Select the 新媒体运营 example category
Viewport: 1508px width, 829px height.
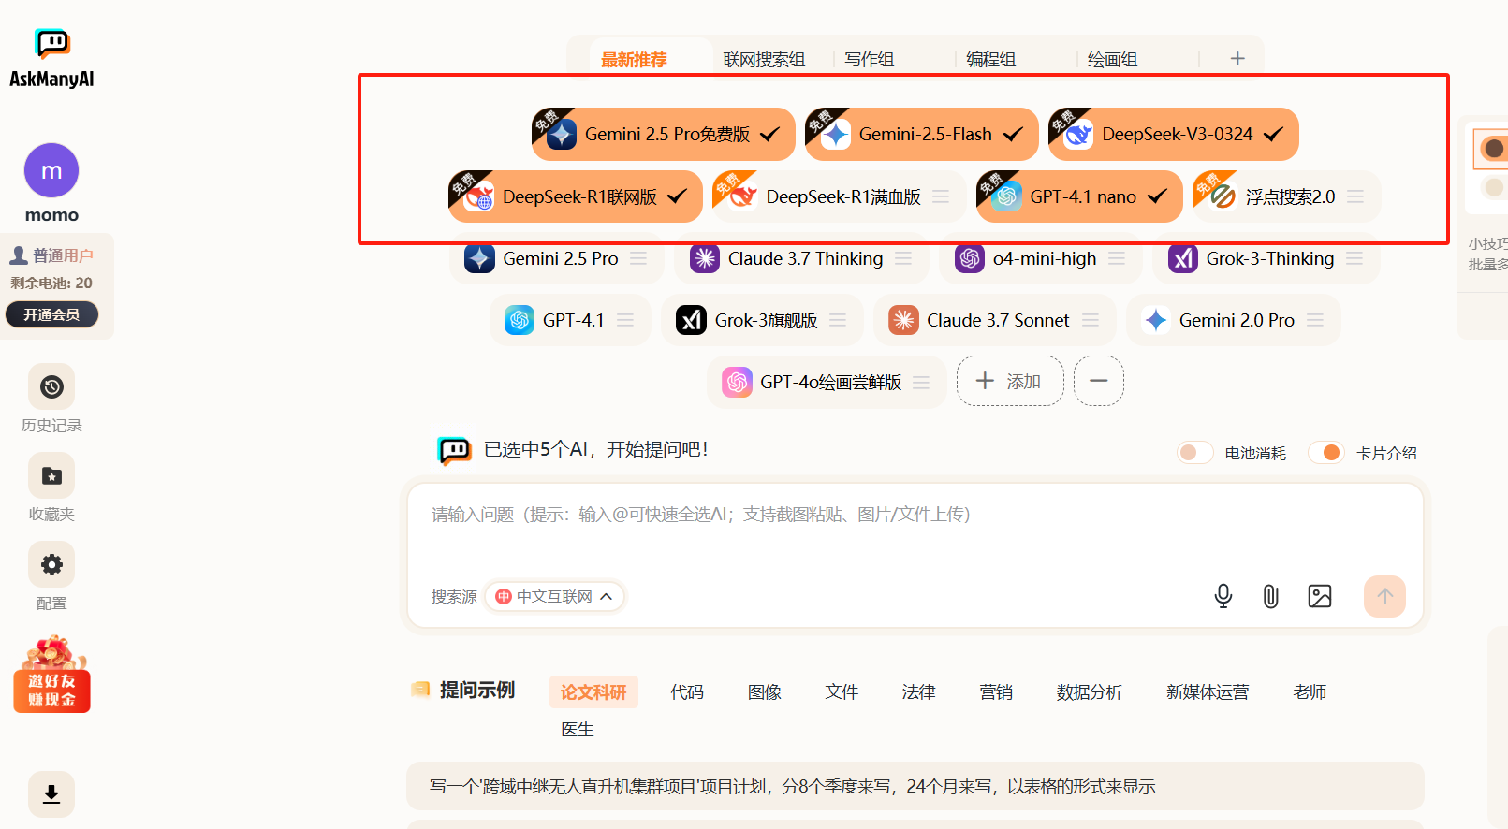tap(1208, 691)
